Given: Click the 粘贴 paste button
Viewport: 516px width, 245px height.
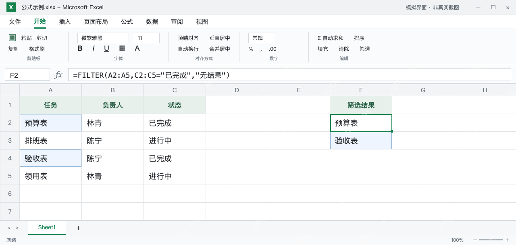Looking at the screenshot, I should click(x=26, y=38).
